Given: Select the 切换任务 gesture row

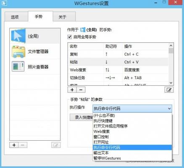Looking at the screenshot, I should pyautogui.click(x=118, y=78).
